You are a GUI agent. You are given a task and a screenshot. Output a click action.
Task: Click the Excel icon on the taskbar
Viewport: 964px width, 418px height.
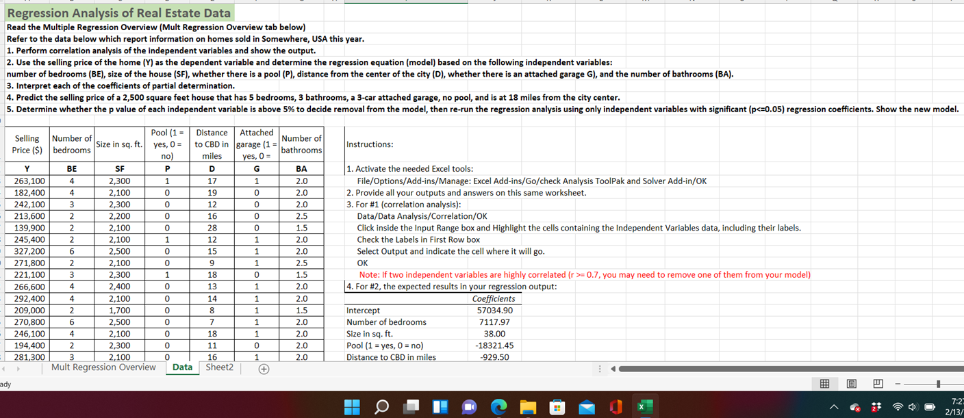644,407
